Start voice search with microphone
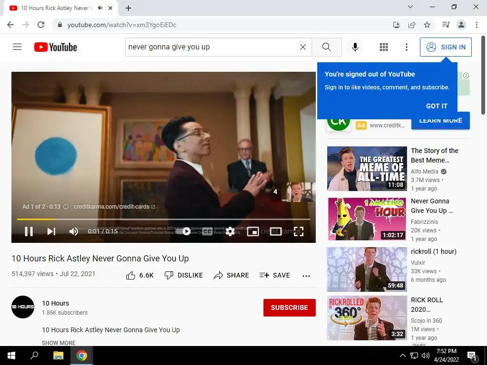 pos(355,47)
